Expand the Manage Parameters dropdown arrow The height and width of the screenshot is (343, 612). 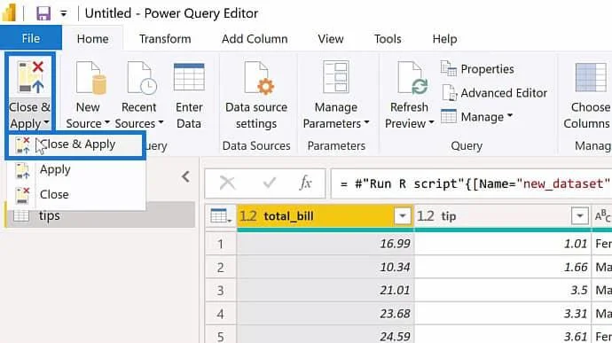(x=366, y=122)
